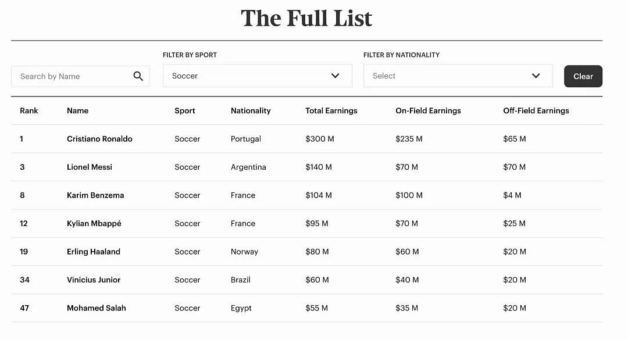
Task: Expand the Filter by Nationality chevron
Action: click(x=536, y=76)
